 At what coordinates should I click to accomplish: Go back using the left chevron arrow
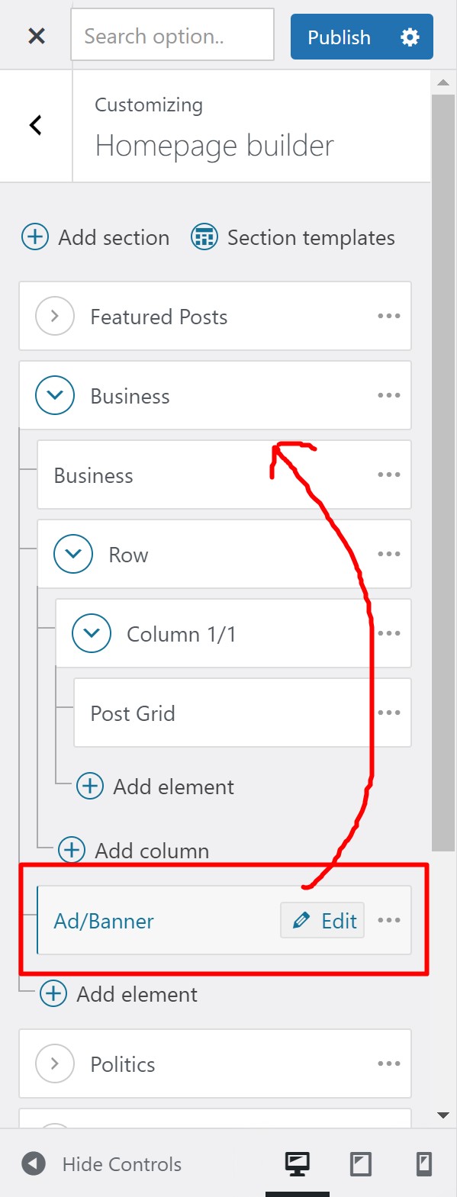point(35,125)
